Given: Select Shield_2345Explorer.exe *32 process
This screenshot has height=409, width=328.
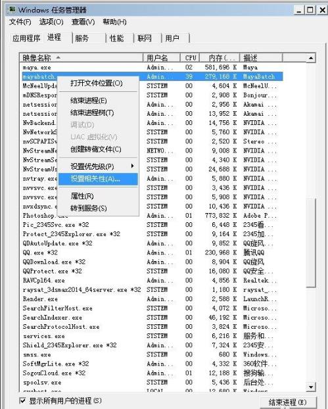Looking at the screenshot, I should point(151,345).
